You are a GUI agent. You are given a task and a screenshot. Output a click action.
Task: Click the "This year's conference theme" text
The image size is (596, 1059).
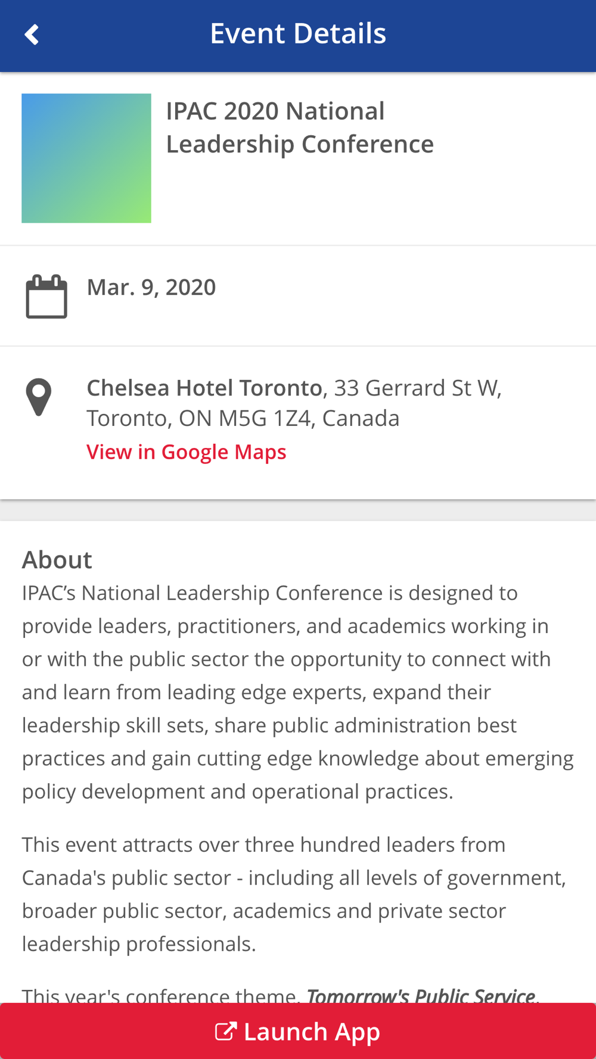pos(161,995)
